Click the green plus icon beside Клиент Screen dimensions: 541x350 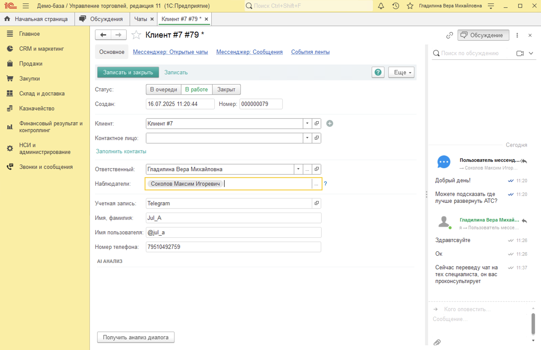[x=329, y=123]
